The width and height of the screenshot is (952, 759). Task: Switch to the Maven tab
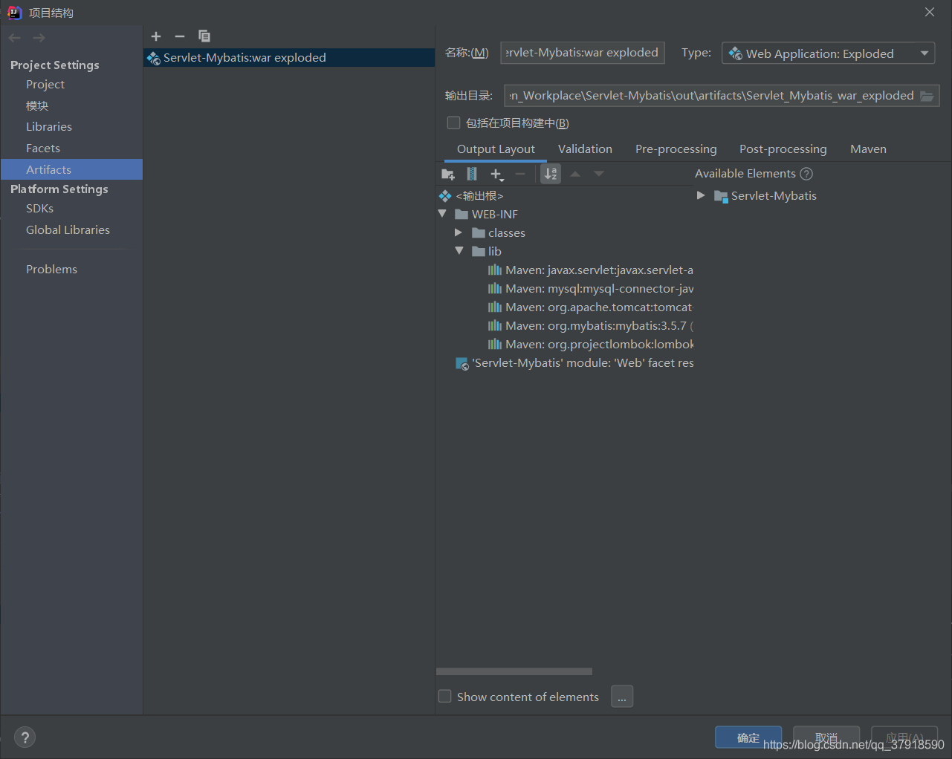coord(868,149)
